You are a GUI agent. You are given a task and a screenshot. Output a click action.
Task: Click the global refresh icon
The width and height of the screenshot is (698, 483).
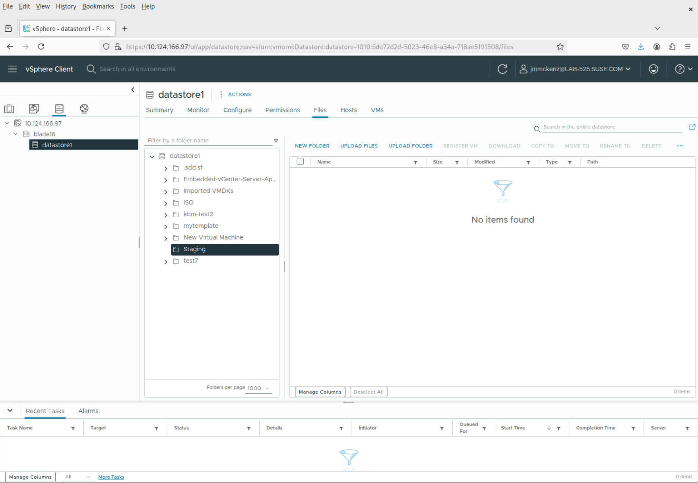click(x=502, y=69)
